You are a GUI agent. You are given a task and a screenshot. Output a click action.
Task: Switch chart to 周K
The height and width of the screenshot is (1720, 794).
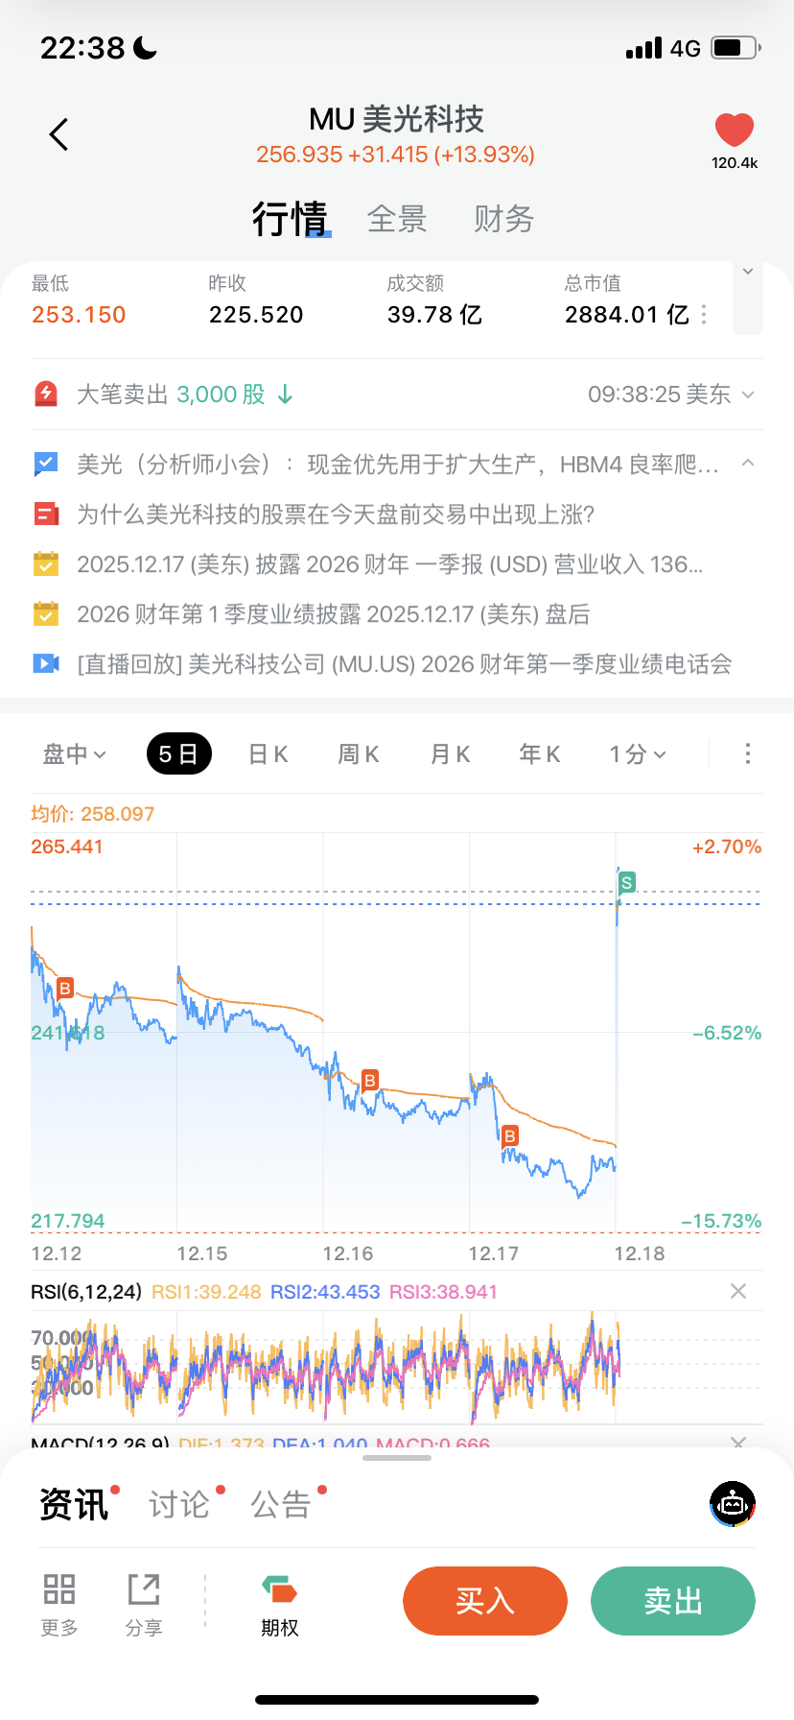point(359,754)
